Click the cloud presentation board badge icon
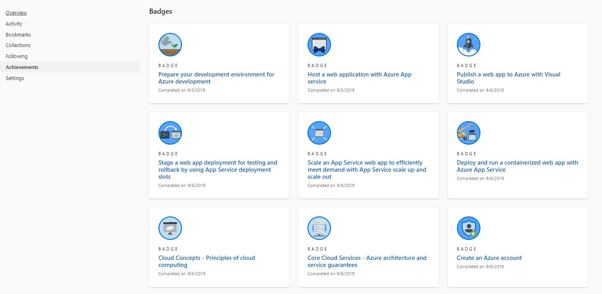 (170, 228)
